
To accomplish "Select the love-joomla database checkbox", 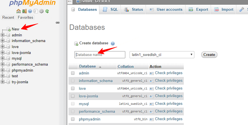I will coord(73,96).
